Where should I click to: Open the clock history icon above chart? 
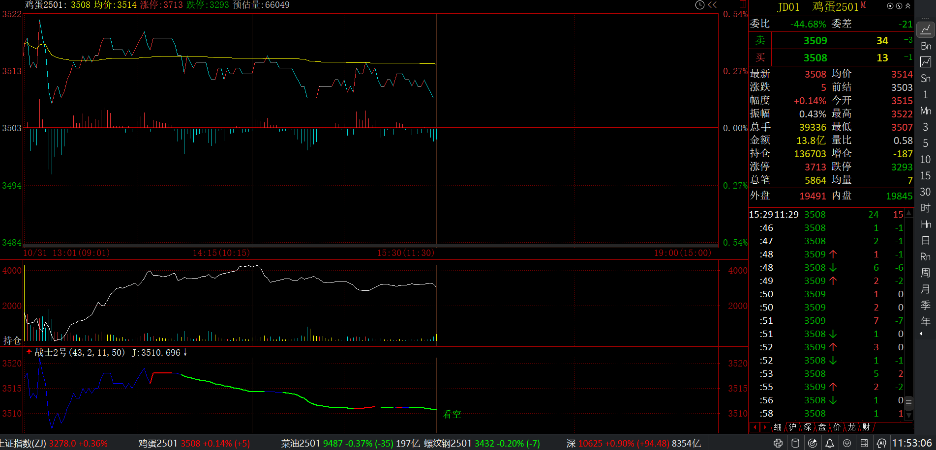(700, 5)
